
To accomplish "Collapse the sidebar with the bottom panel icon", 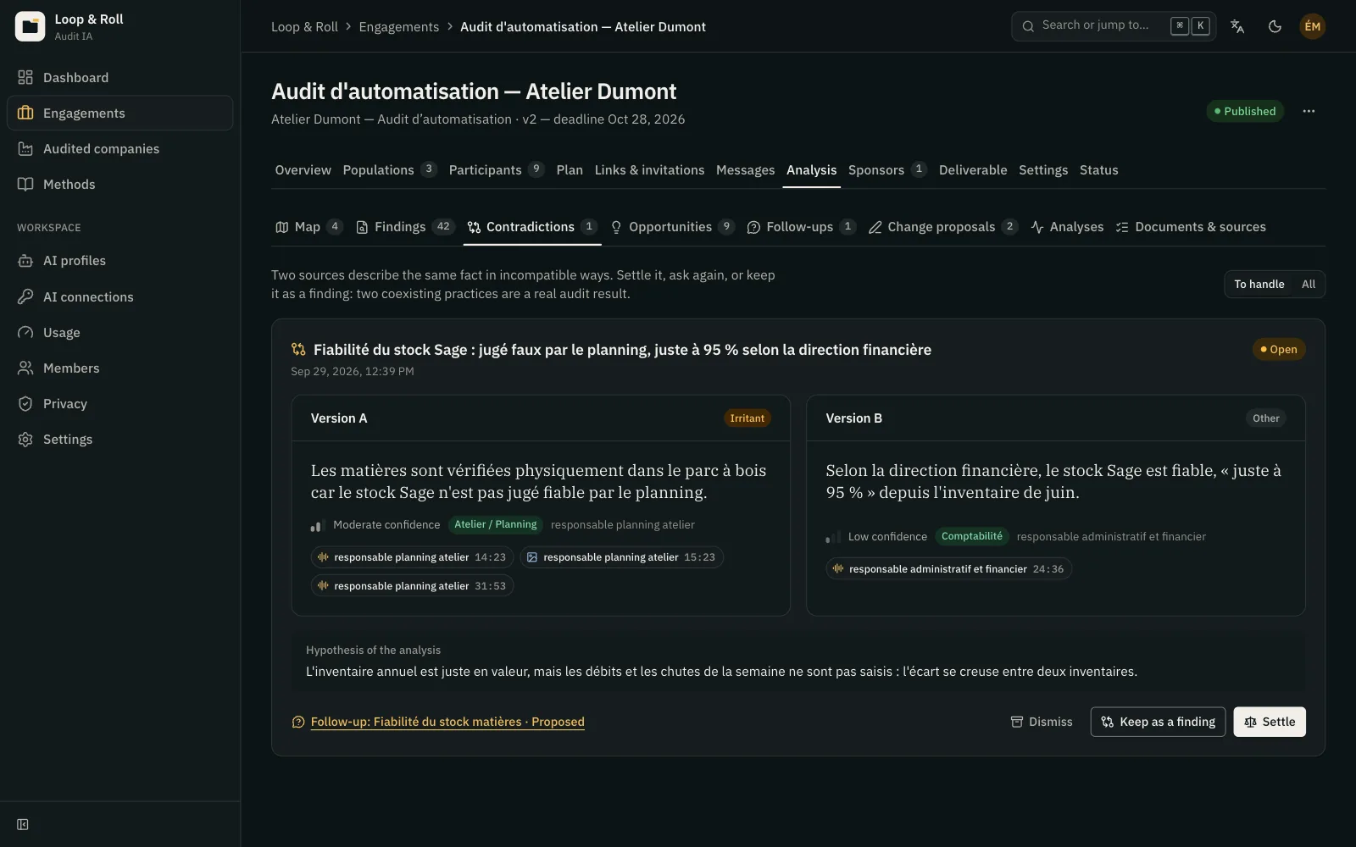I will tap(23, 824).
